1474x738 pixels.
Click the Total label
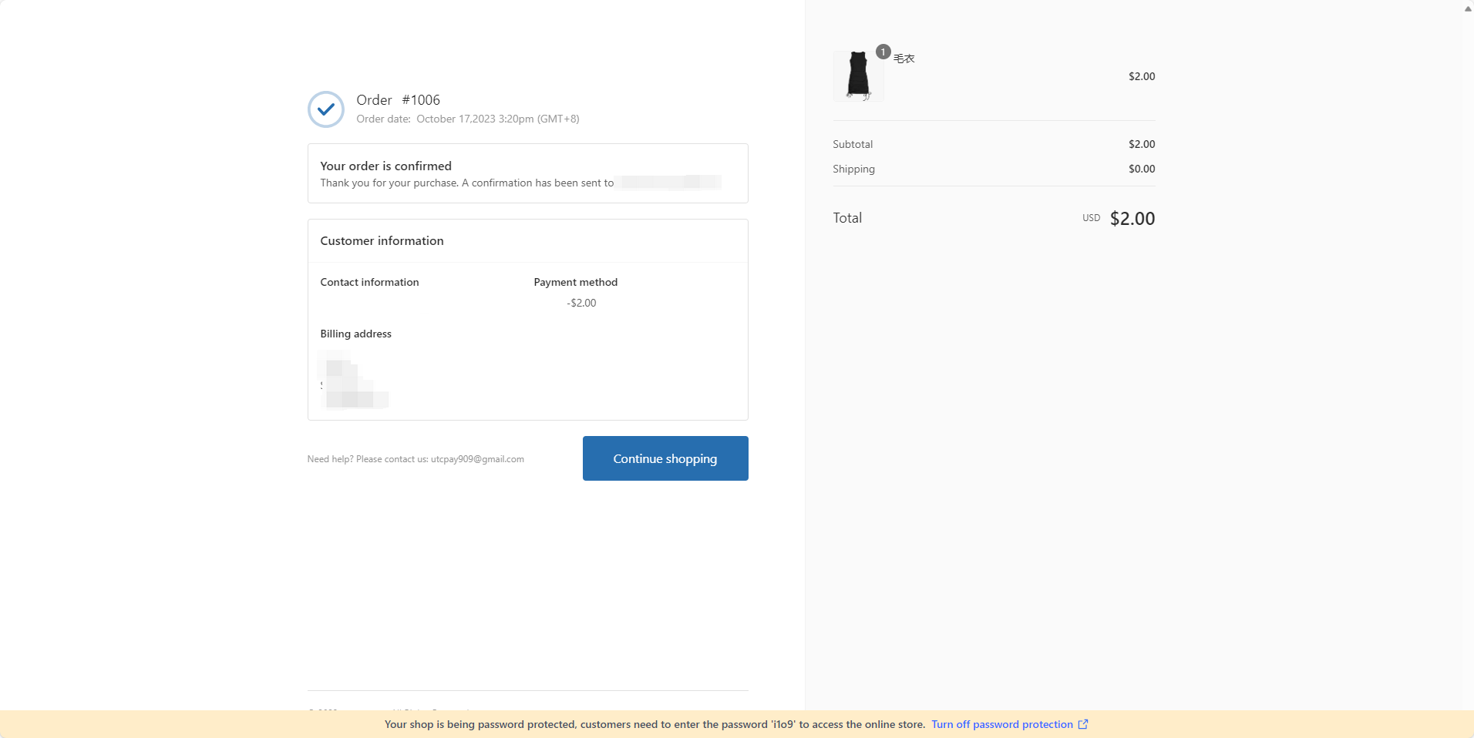pos(847,218)
